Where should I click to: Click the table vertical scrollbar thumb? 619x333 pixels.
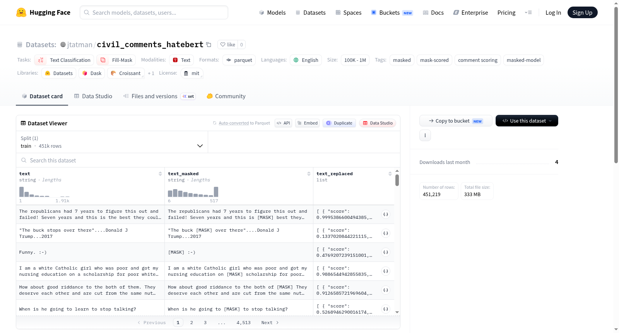[397, 180]
